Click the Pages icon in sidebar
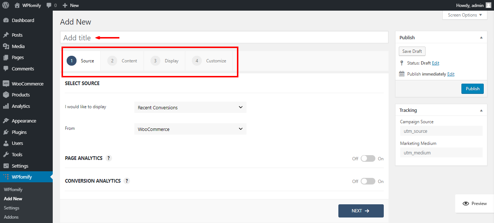 (6, 58)
